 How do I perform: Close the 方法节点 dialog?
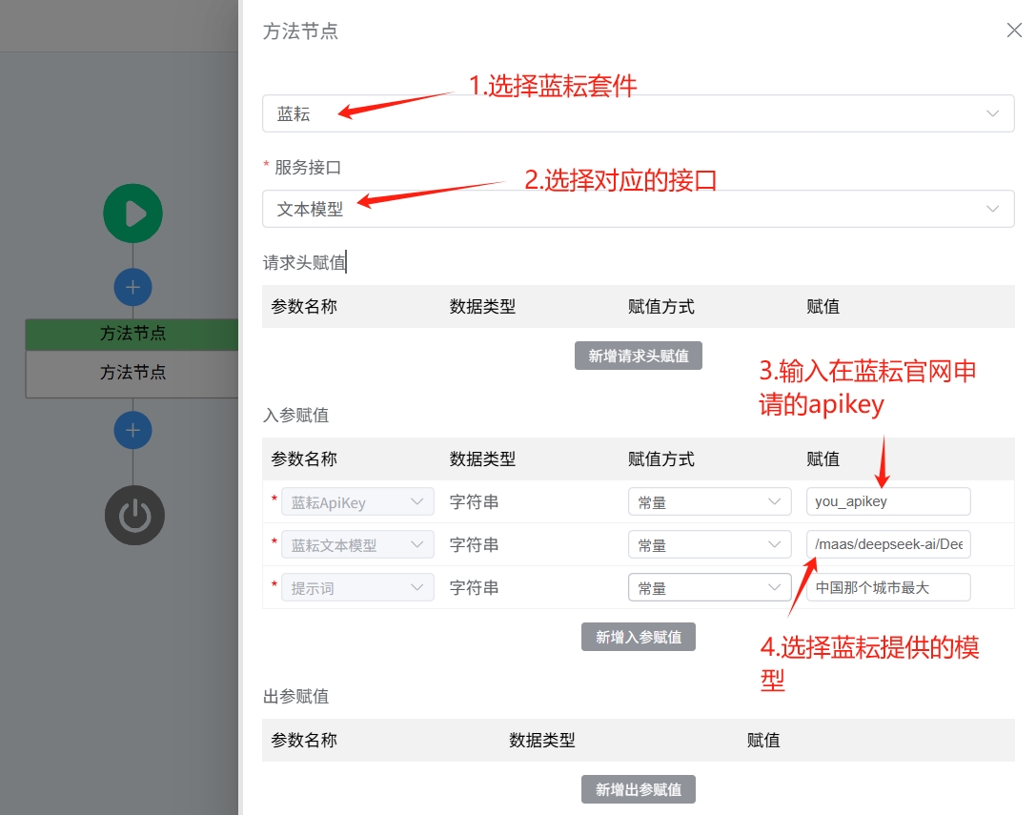point(1013,30)
